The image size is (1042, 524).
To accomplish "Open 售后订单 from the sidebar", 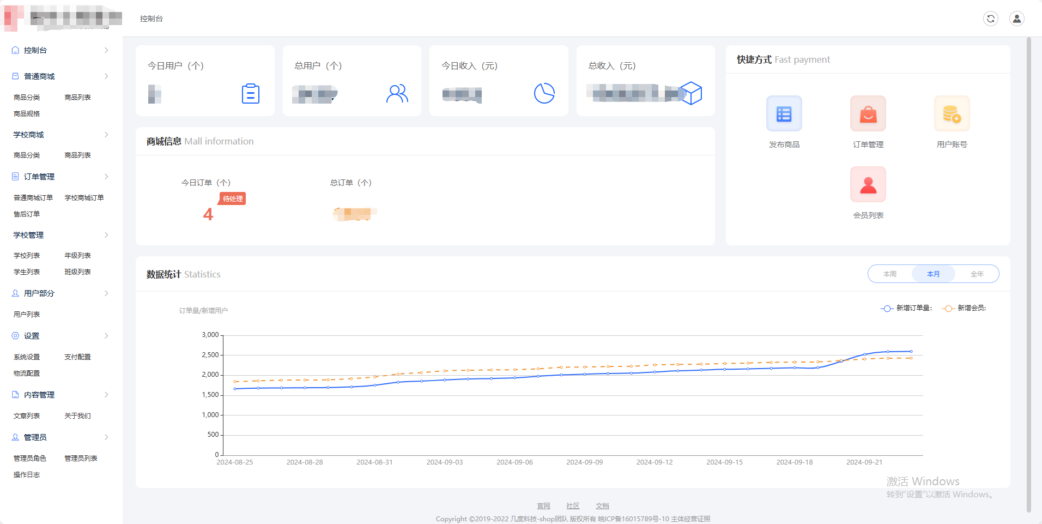I will 26,214.
